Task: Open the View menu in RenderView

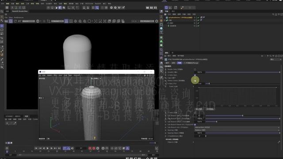Action: [11, 18]
